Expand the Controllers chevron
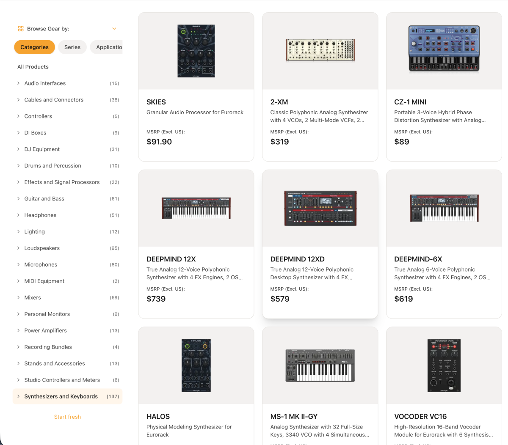This screenshot has height=445, width=508. 18,116
